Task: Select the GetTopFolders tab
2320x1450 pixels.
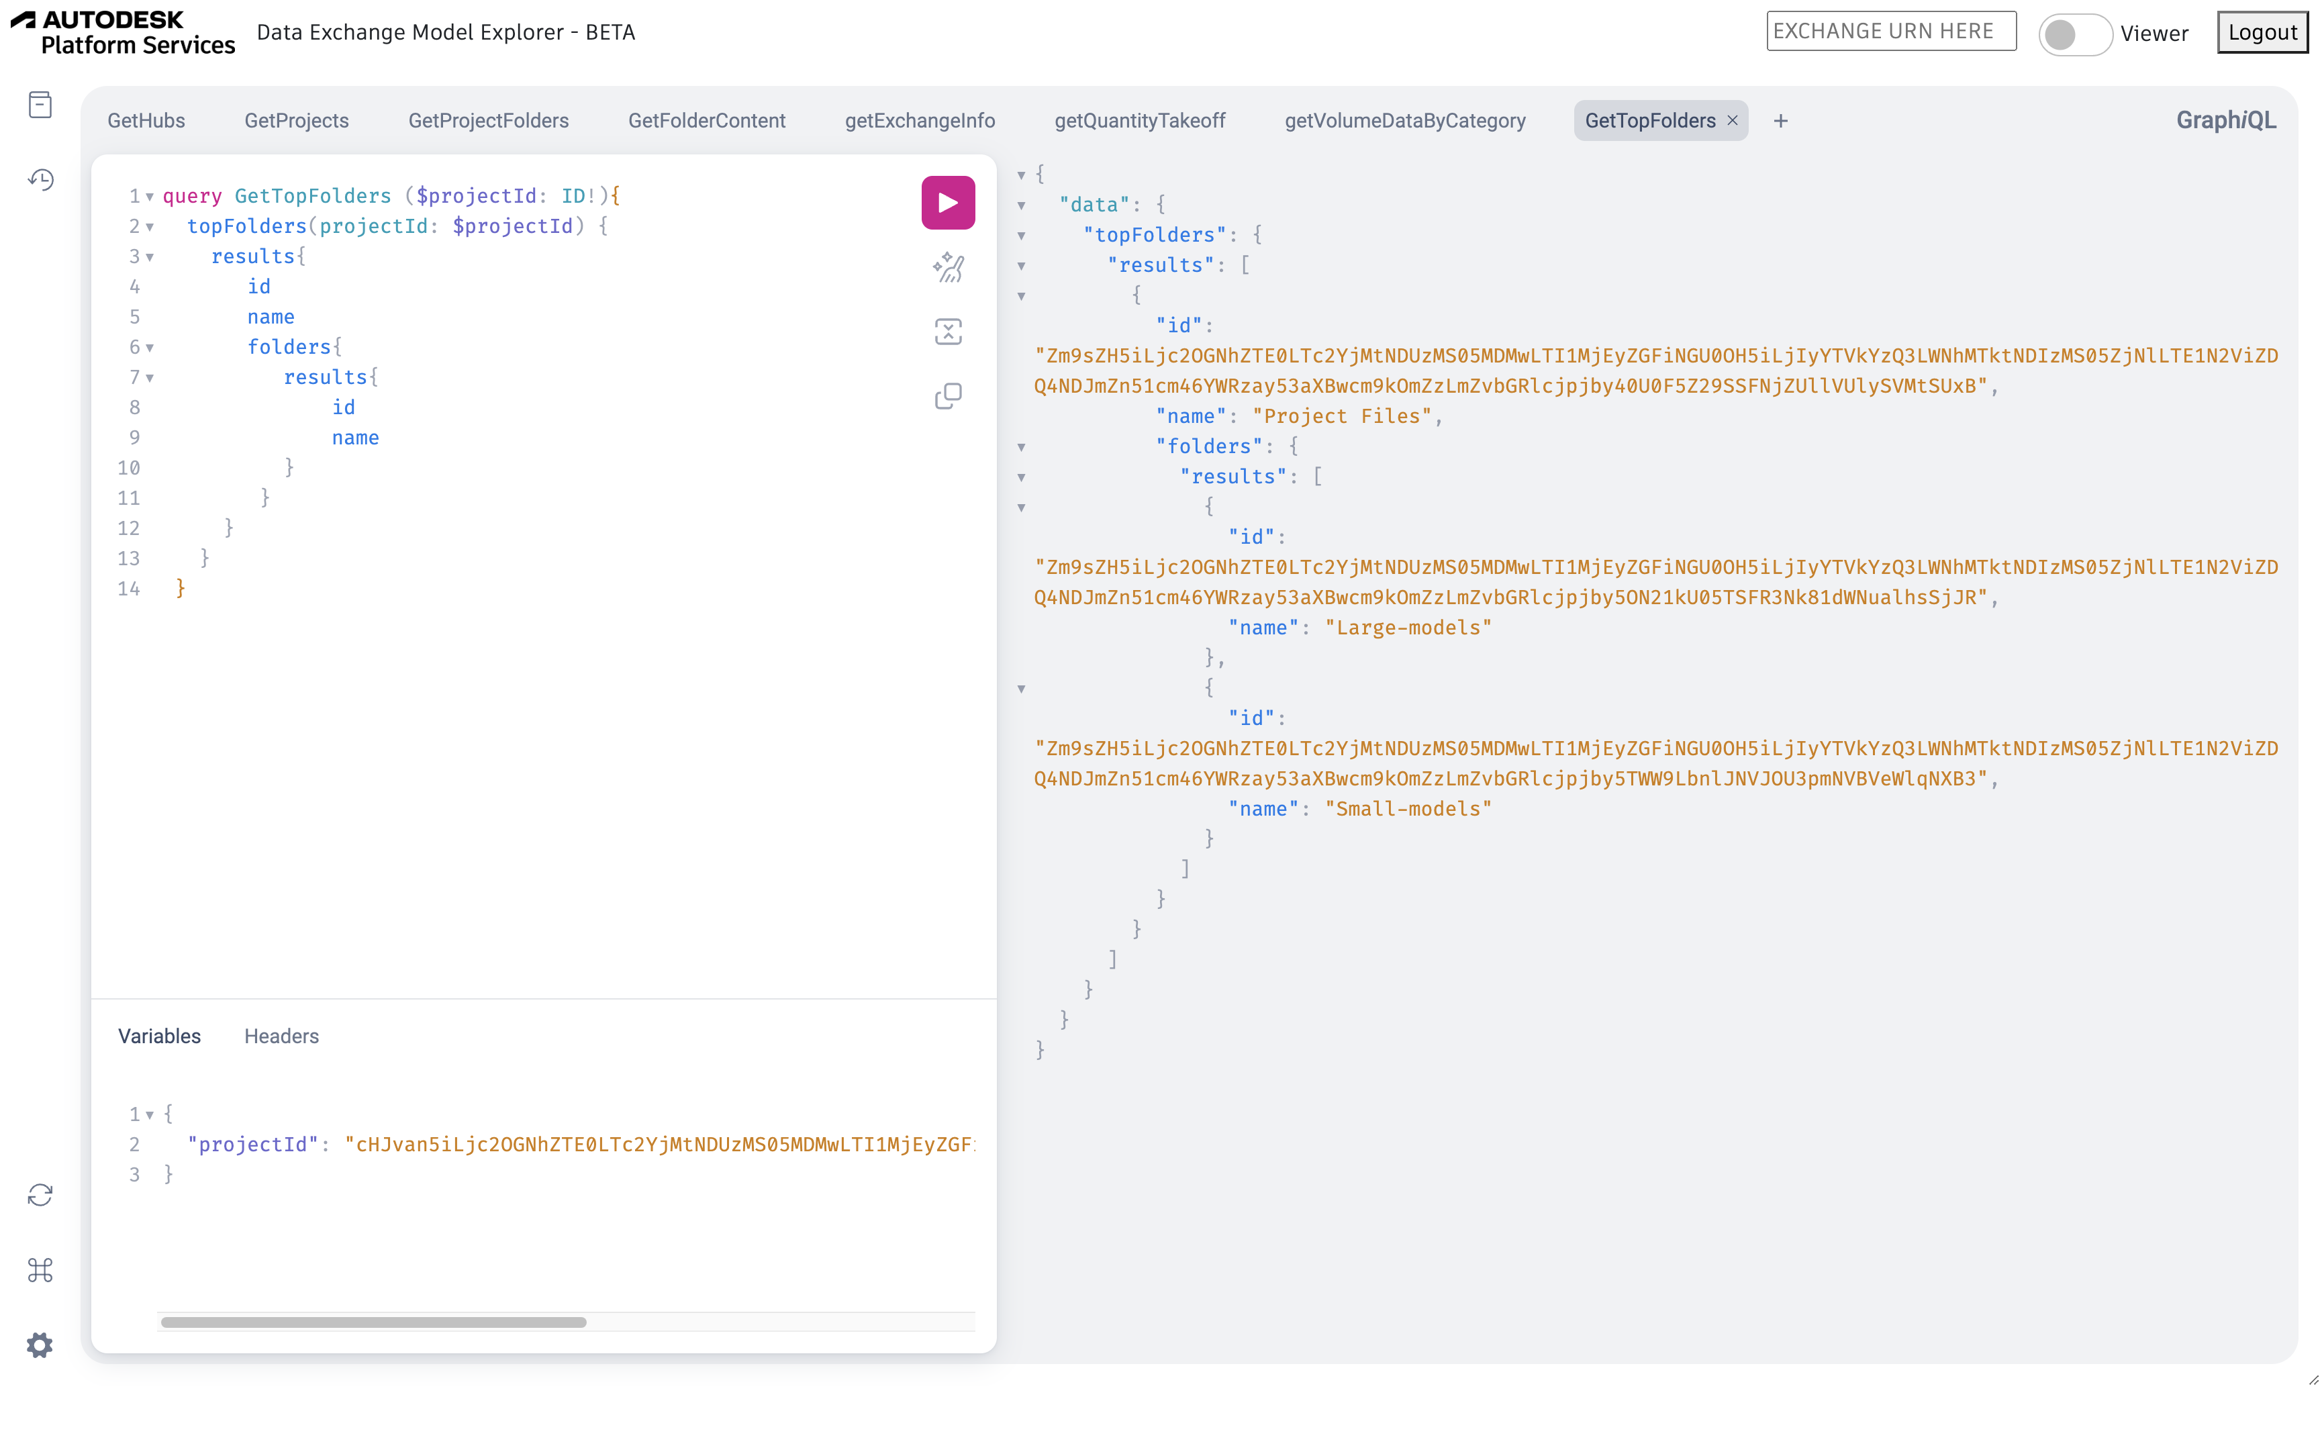Action: [x=1650, y=121]
